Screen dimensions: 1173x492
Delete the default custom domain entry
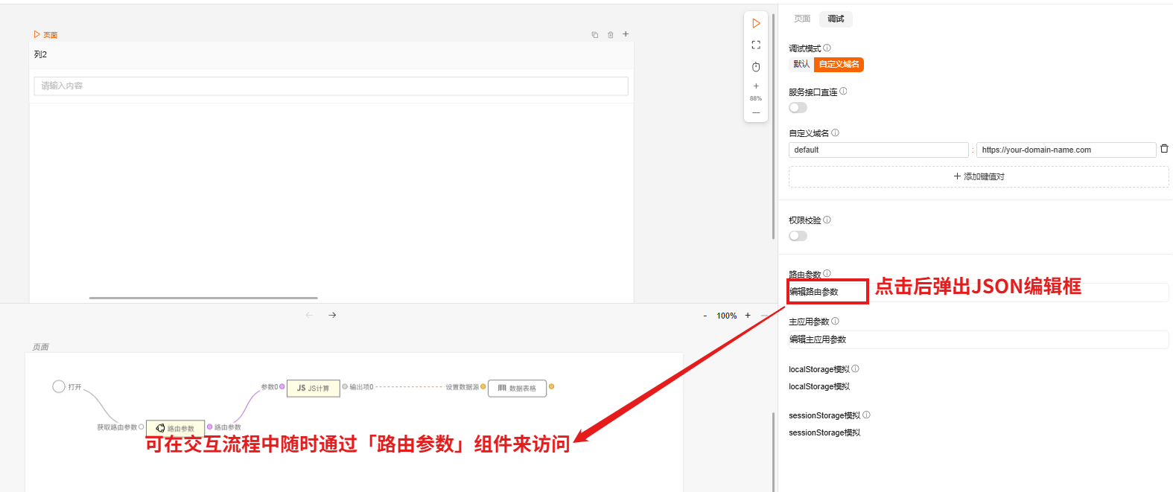click(1164, 149)
